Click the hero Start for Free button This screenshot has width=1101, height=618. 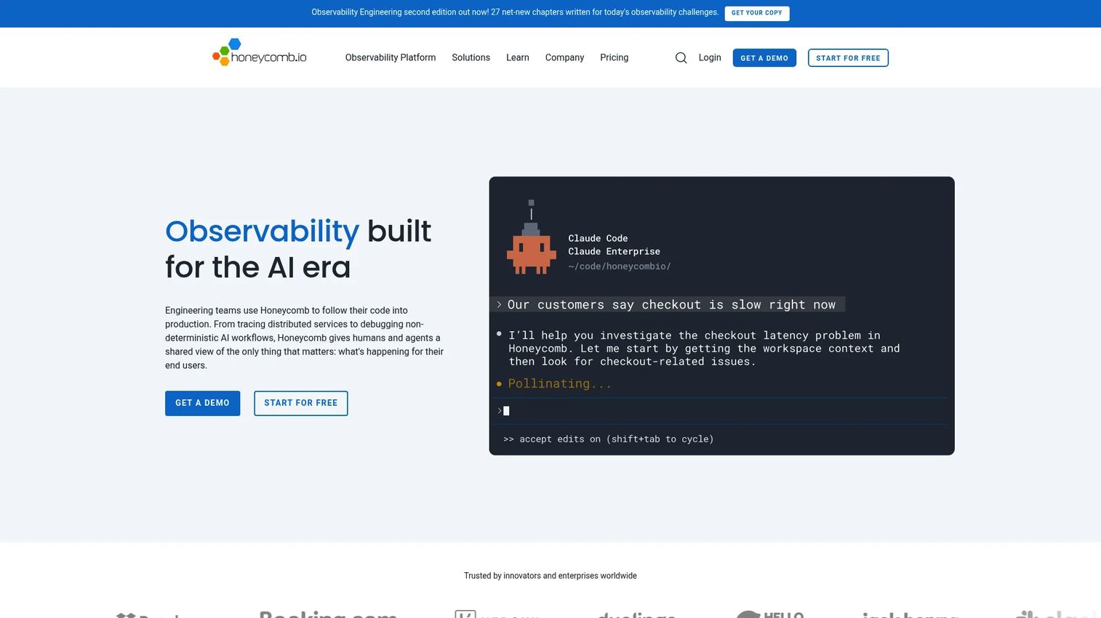(x=300, y=403)
